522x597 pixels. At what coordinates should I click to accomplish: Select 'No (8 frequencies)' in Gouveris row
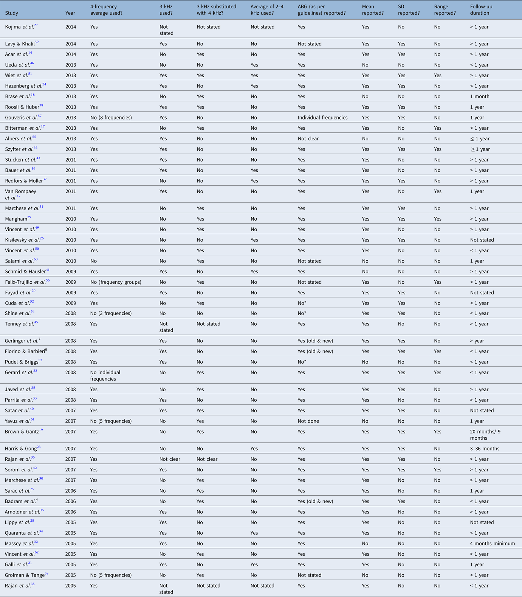click(111, 118)
